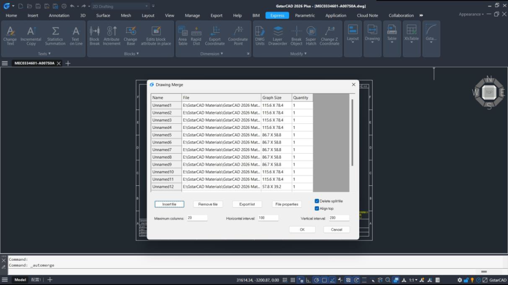508x285 pixels.
Task: Click the Maximum columns input field
Action: (x=197, y=218)
